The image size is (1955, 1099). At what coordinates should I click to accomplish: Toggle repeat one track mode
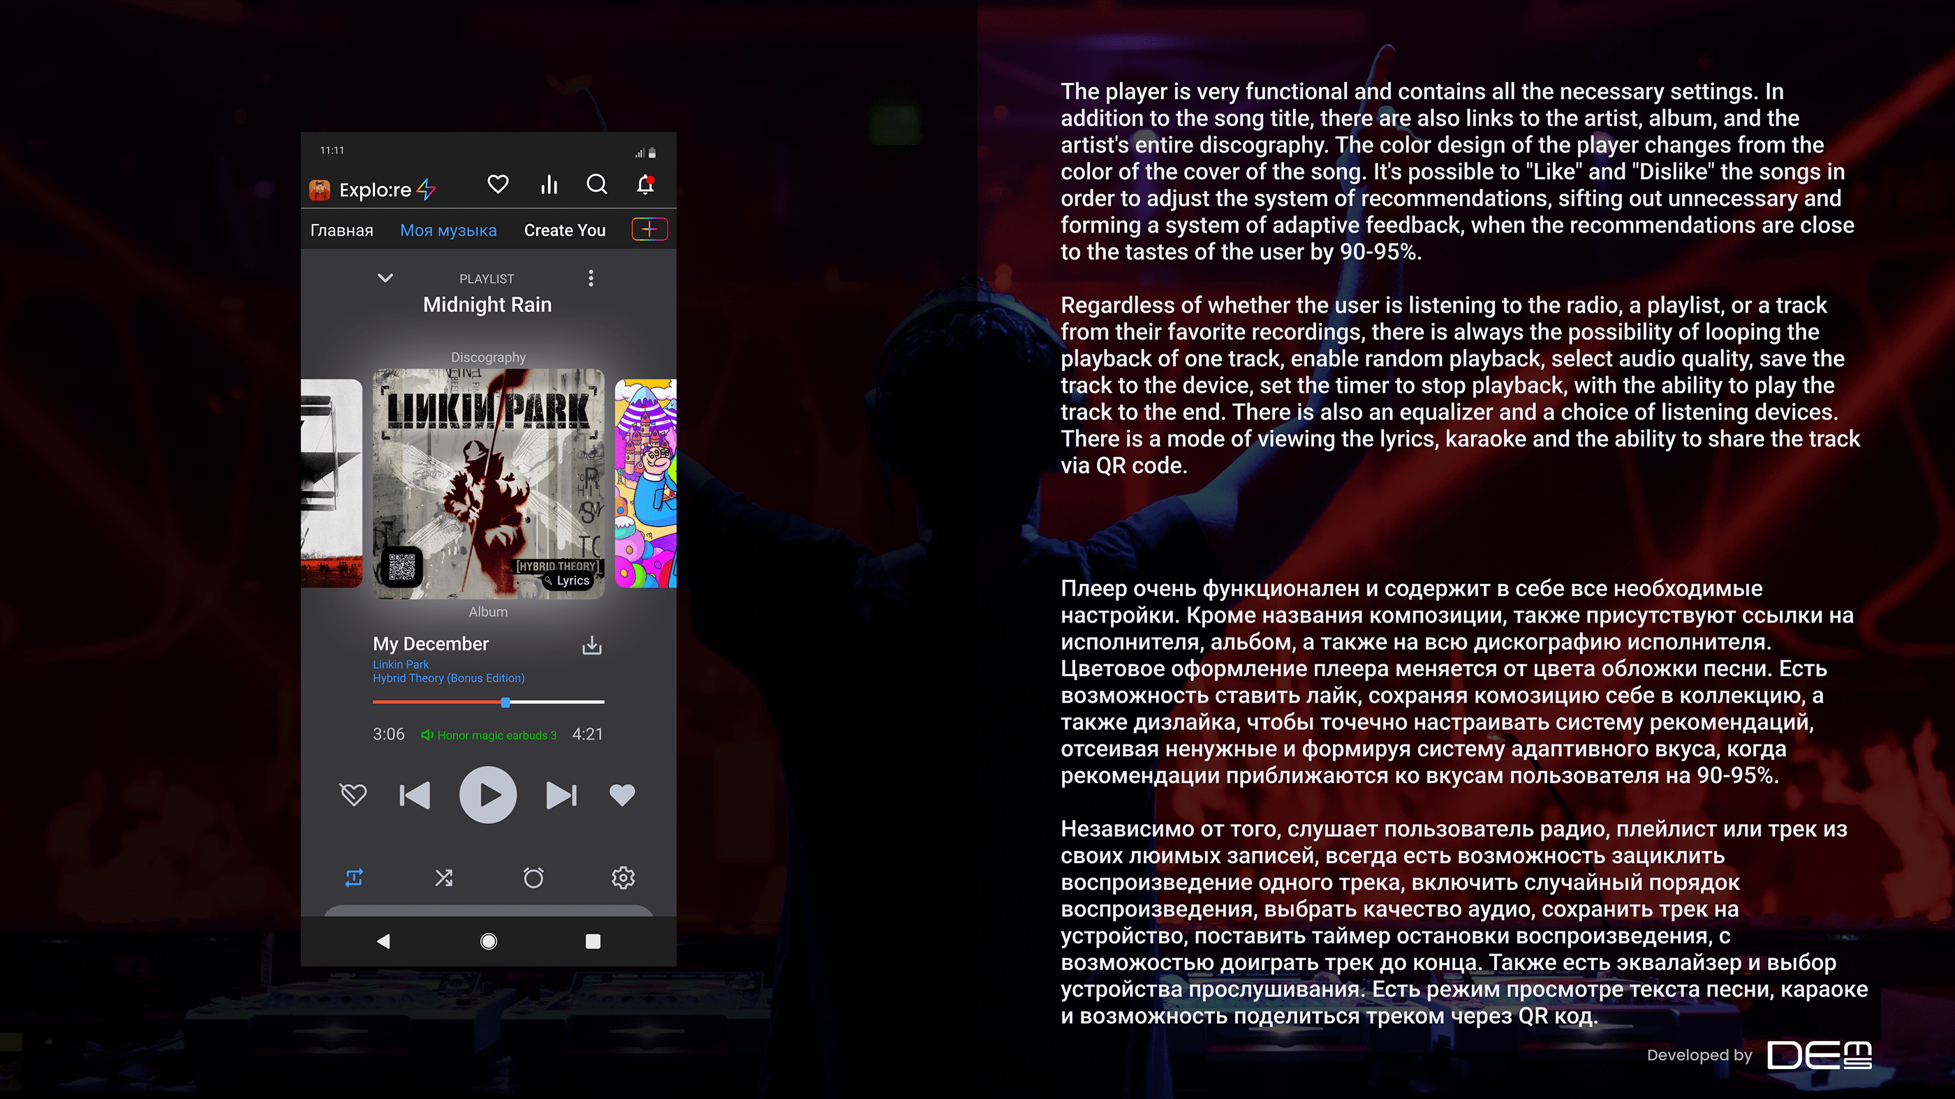pyautogui.click(x=355, y=878)
